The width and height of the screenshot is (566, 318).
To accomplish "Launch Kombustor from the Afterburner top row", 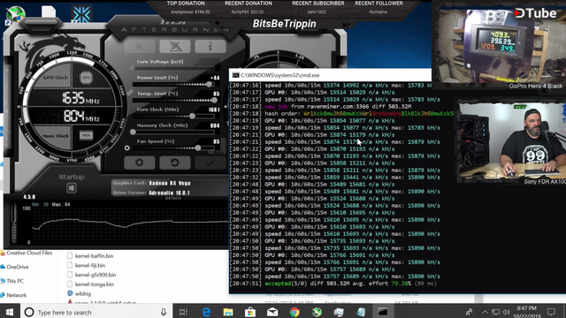I will [x=175, y=46].
